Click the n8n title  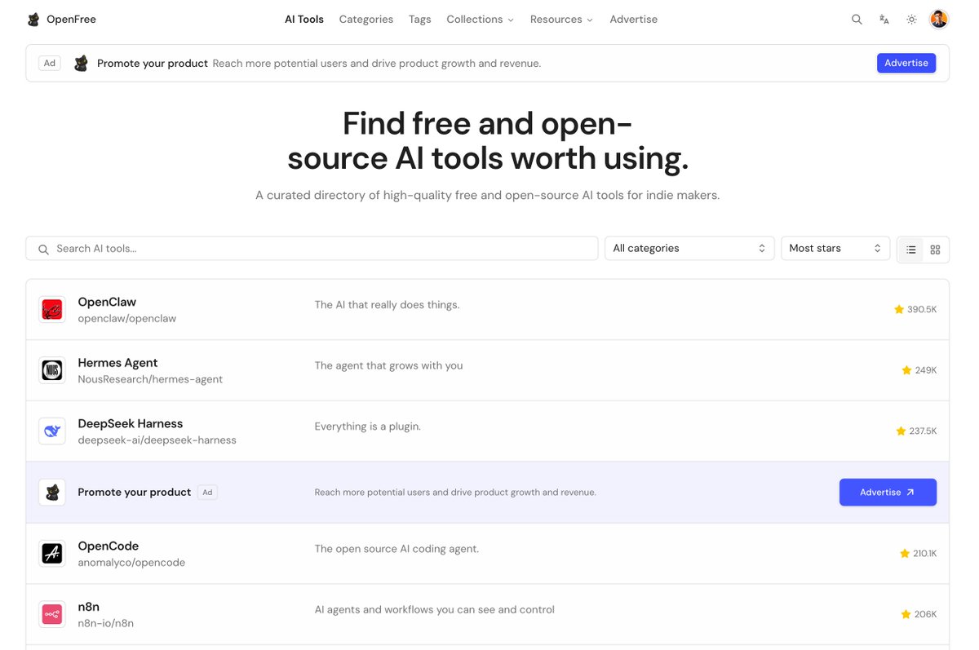tap(89, 607)
